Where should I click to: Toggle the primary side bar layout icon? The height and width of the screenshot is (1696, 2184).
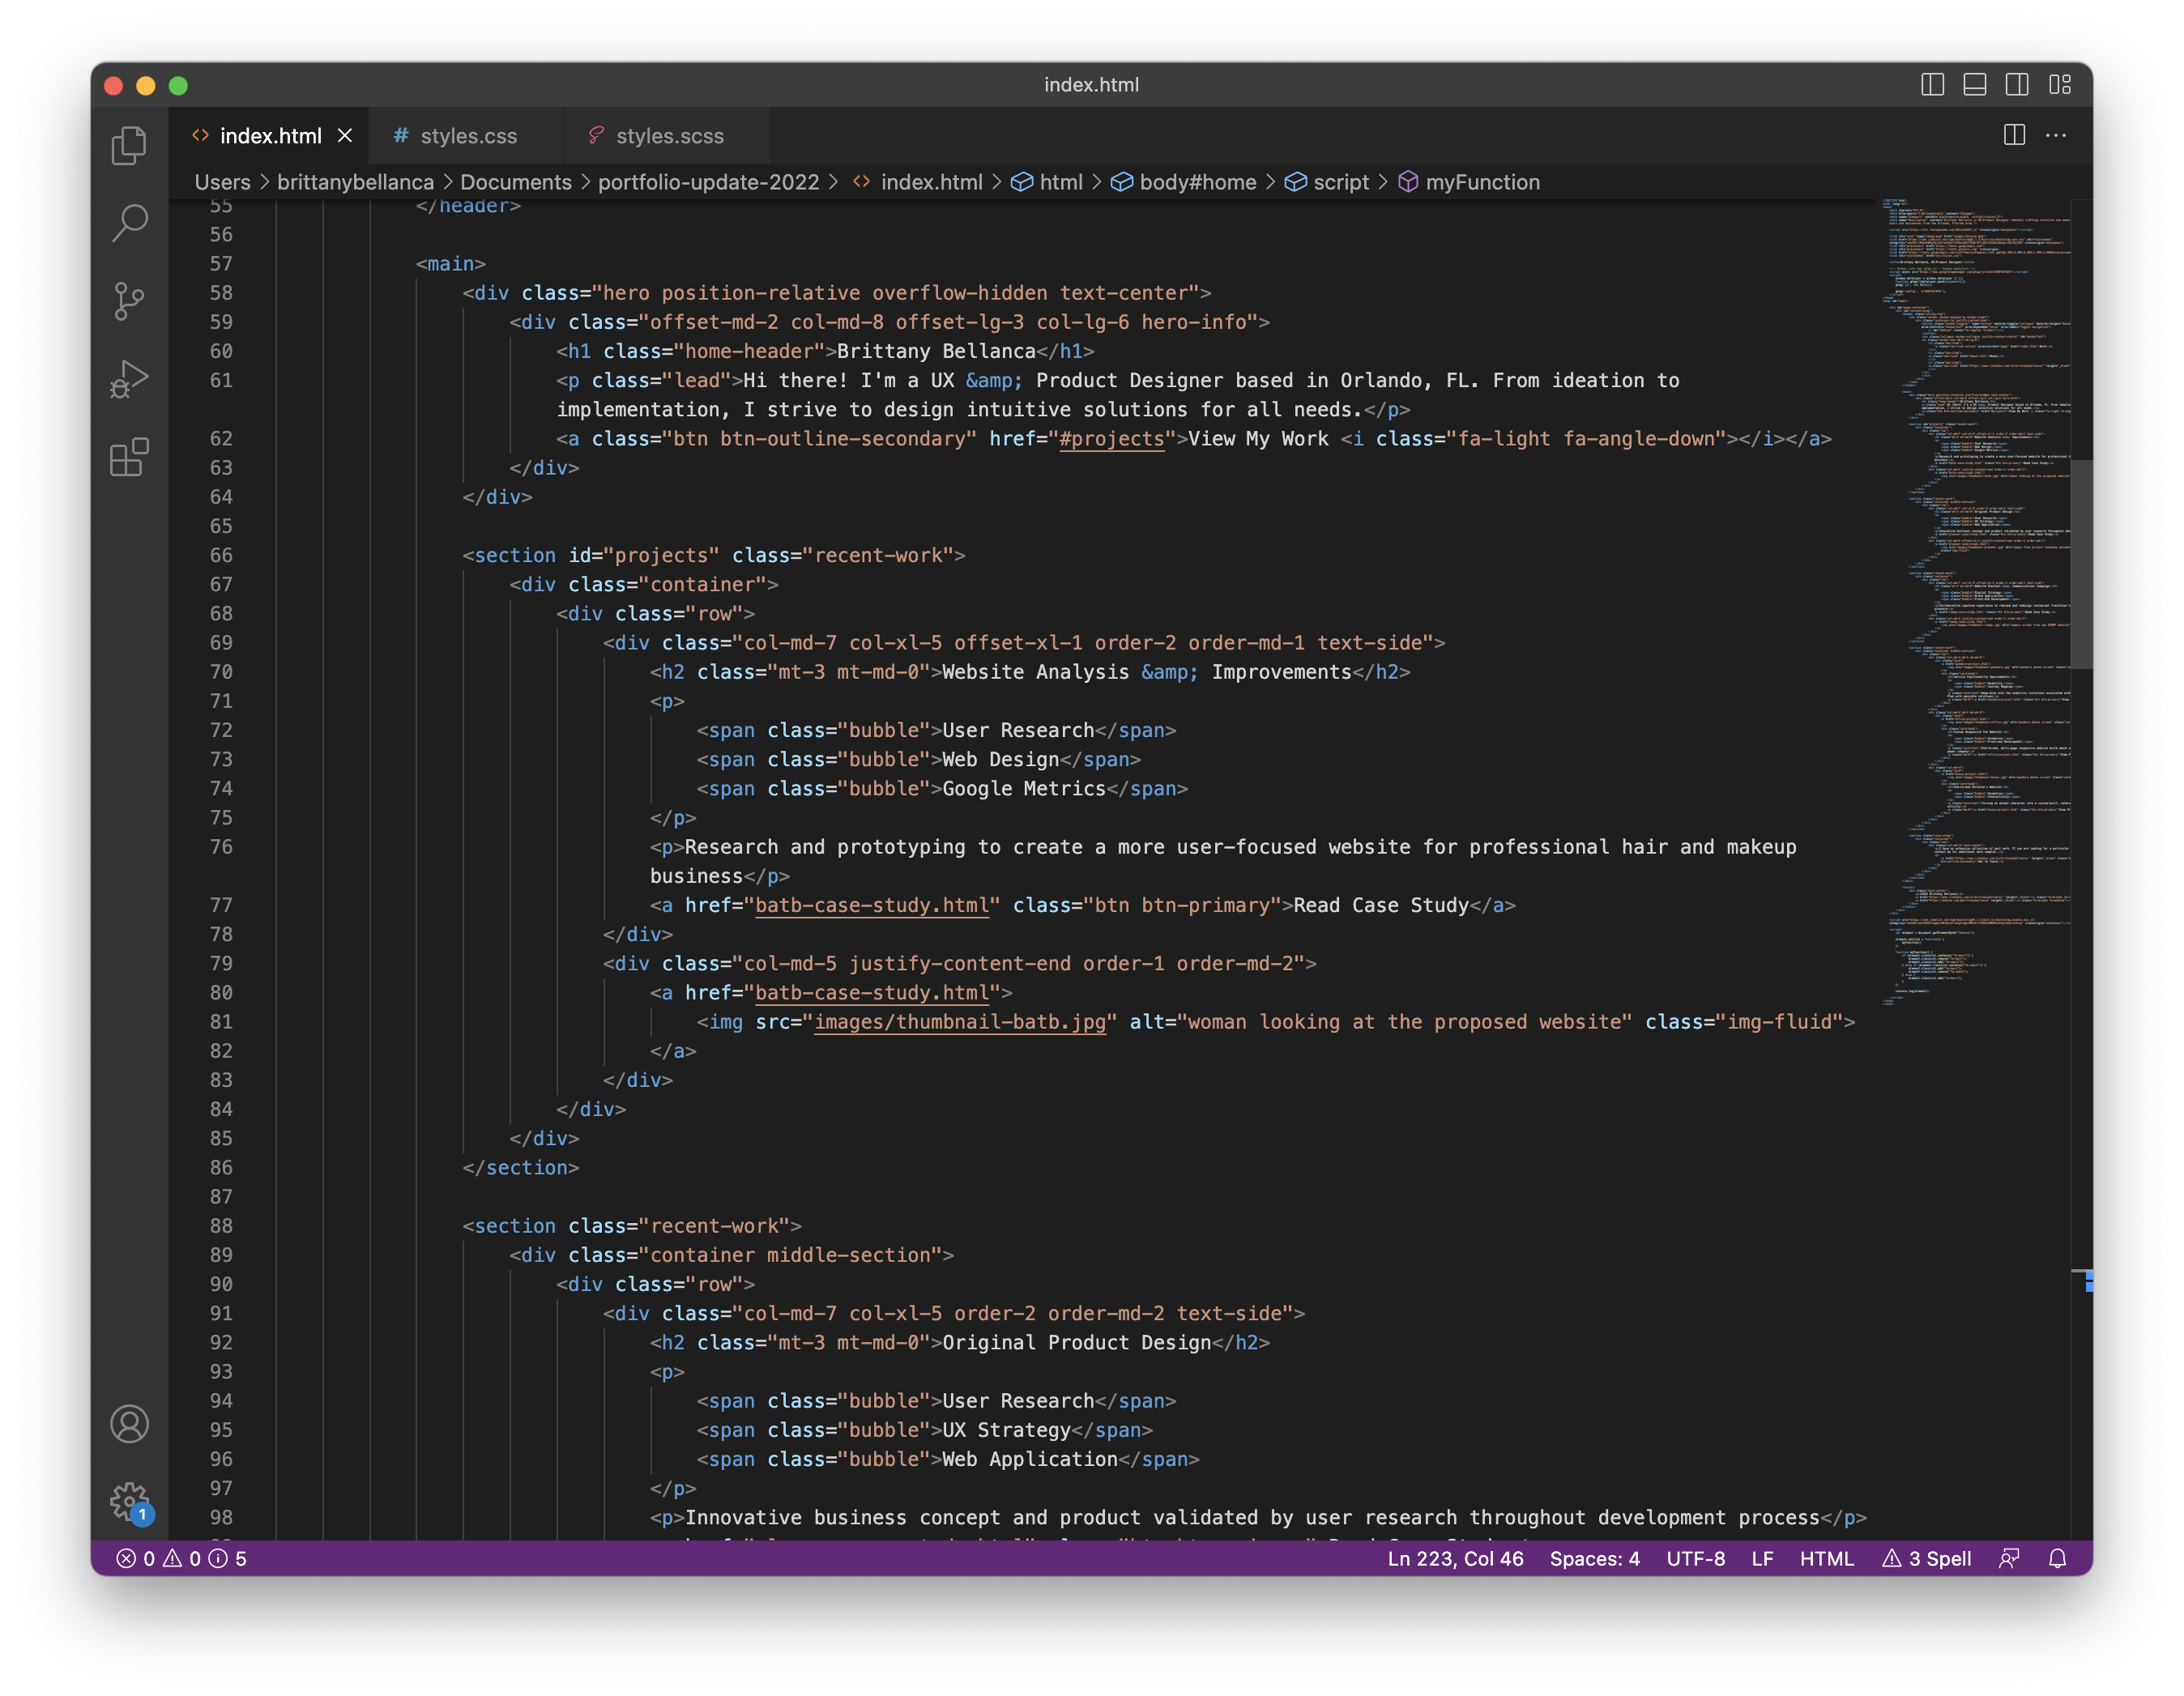pyautogui.click(x=1932, y=85)
